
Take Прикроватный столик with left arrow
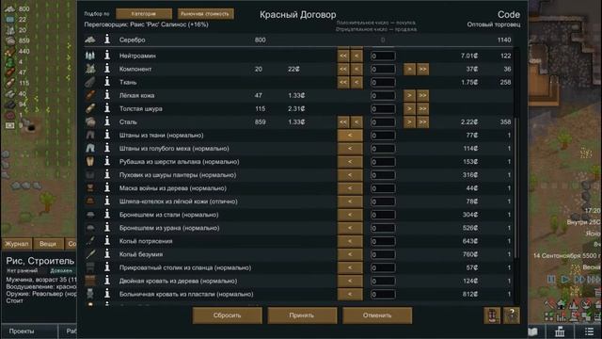tap(350, 267)
